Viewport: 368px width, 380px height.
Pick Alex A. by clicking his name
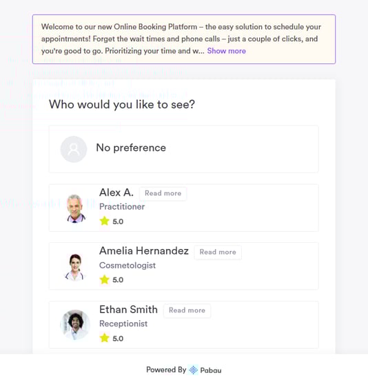pos(116,192)
